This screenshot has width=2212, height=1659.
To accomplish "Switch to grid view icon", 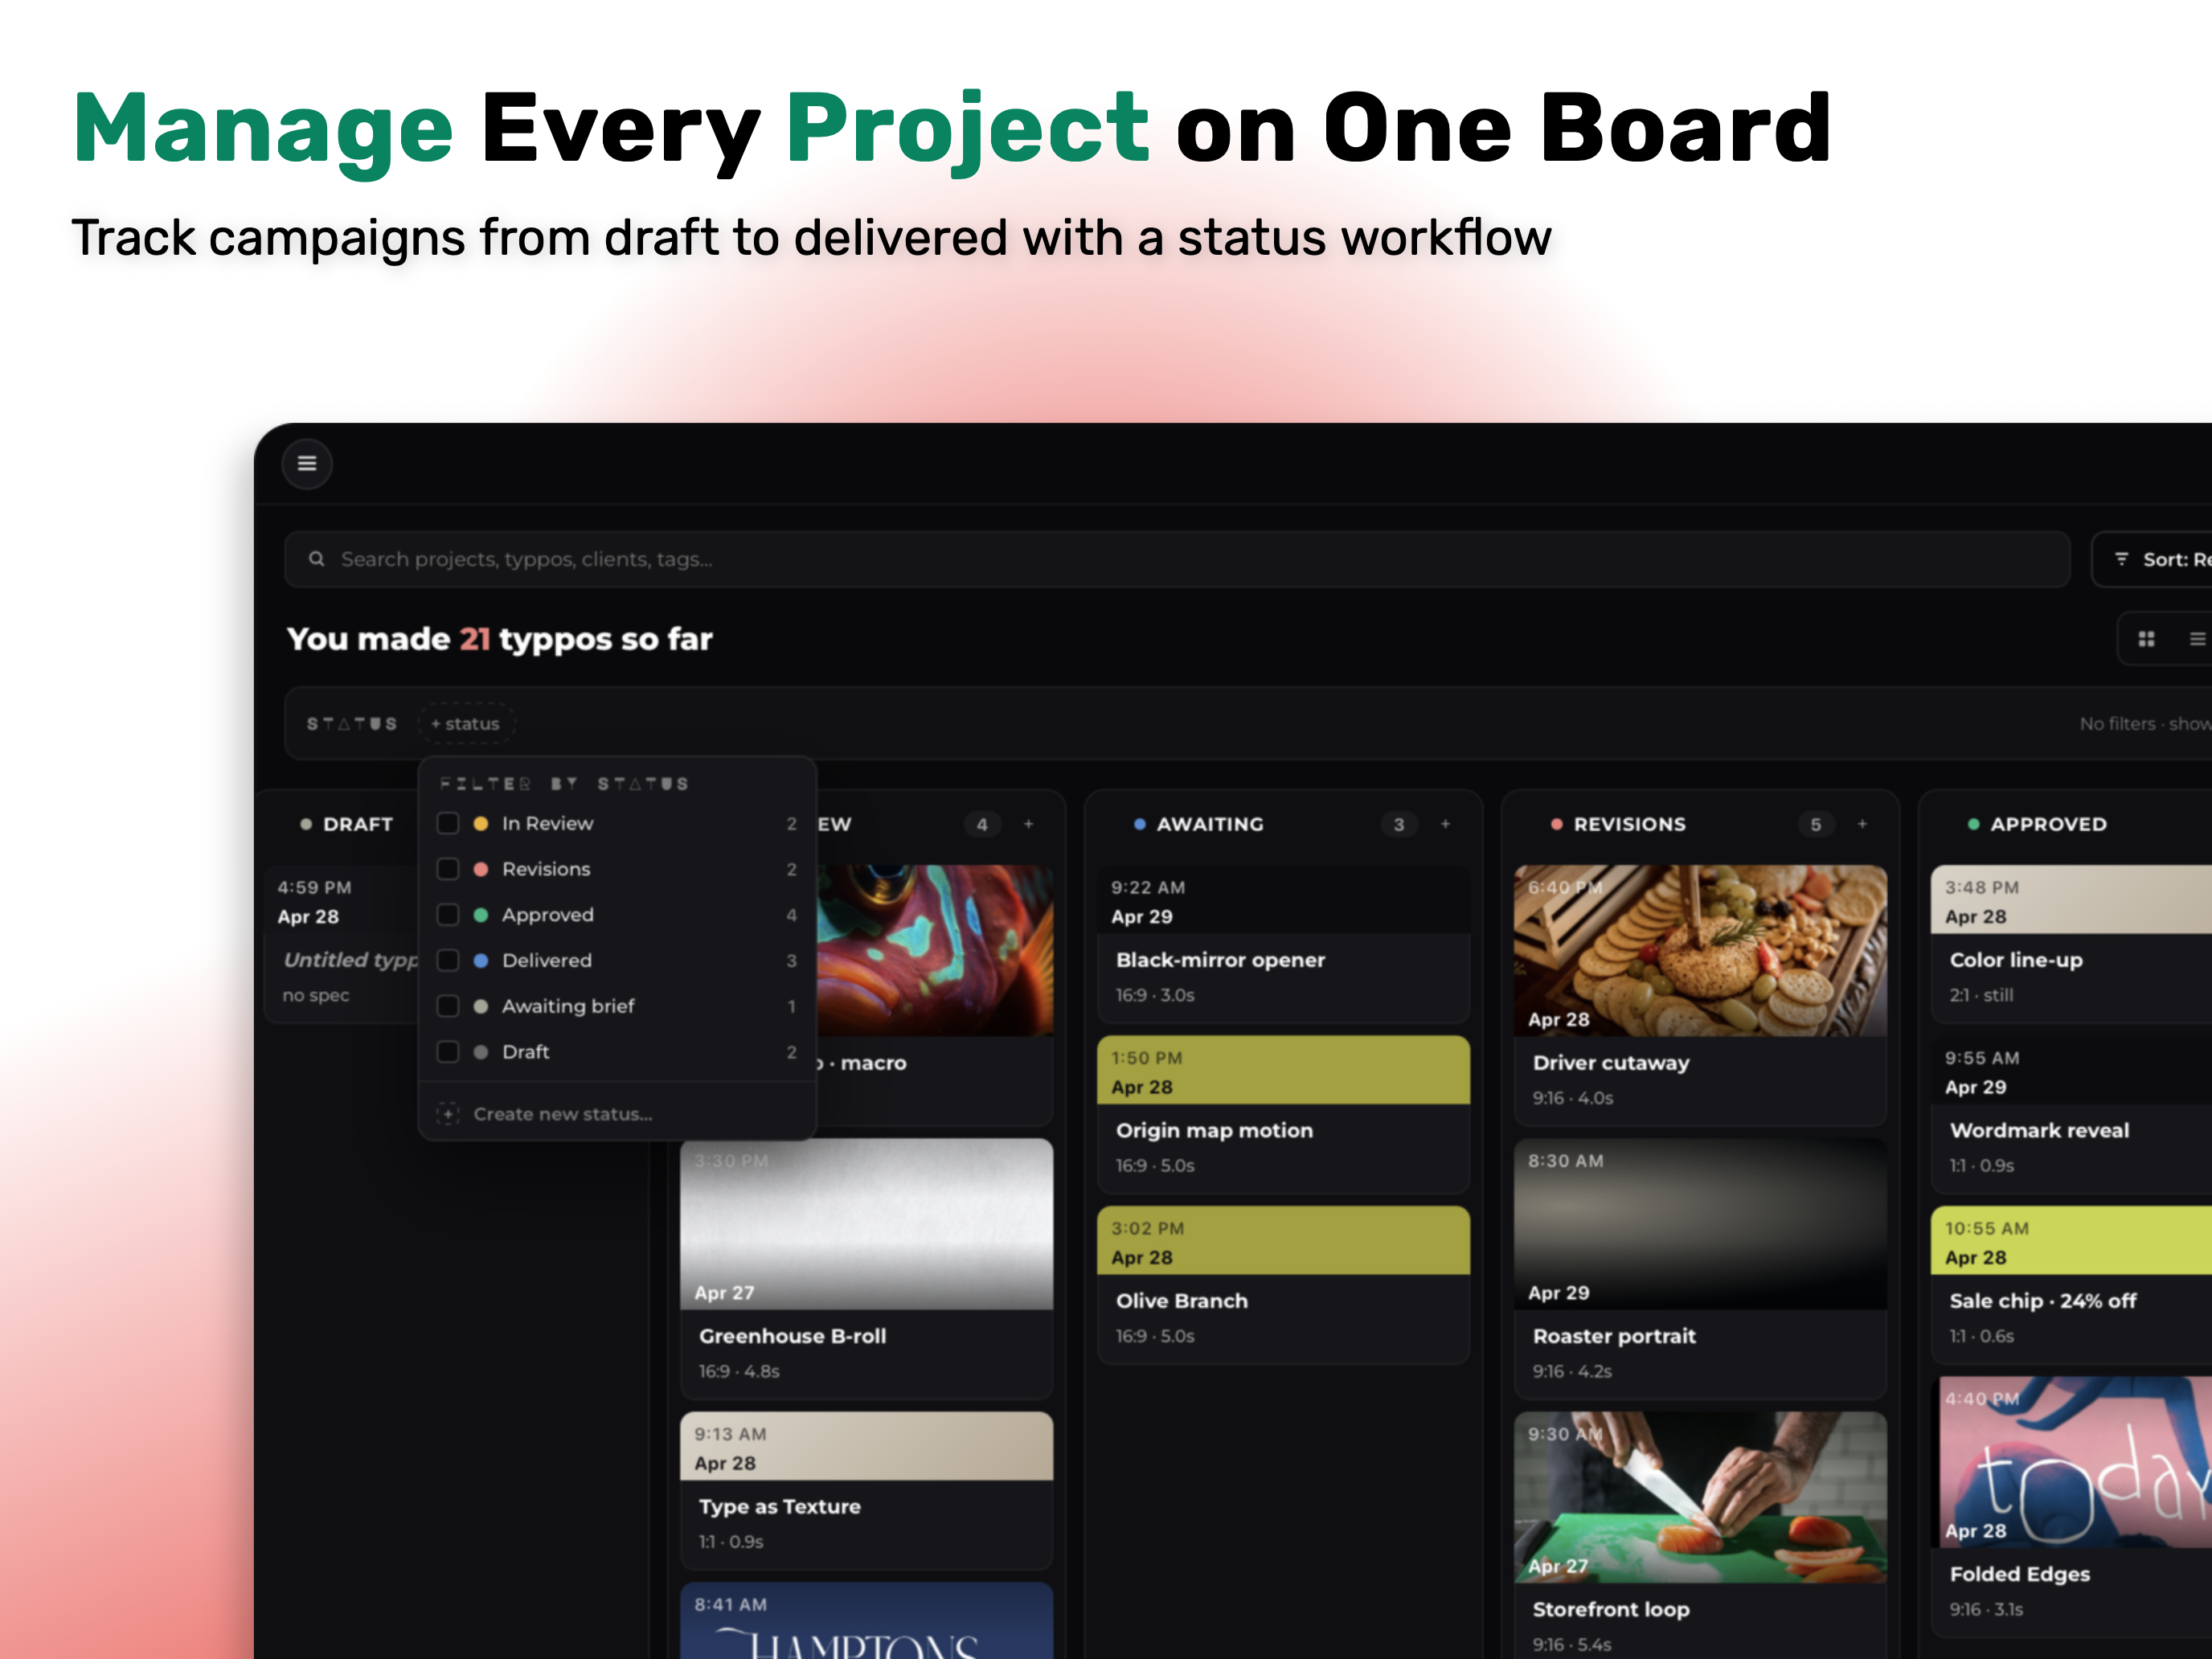I will (x=2146, y=639).
